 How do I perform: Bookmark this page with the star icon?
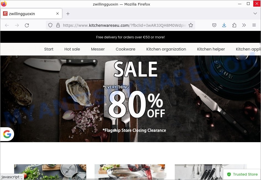click(191, 25)
